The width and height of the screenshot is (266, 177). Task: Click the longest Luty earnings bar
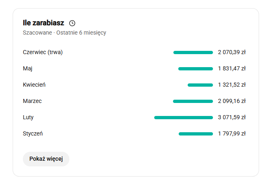pos(183,118)
